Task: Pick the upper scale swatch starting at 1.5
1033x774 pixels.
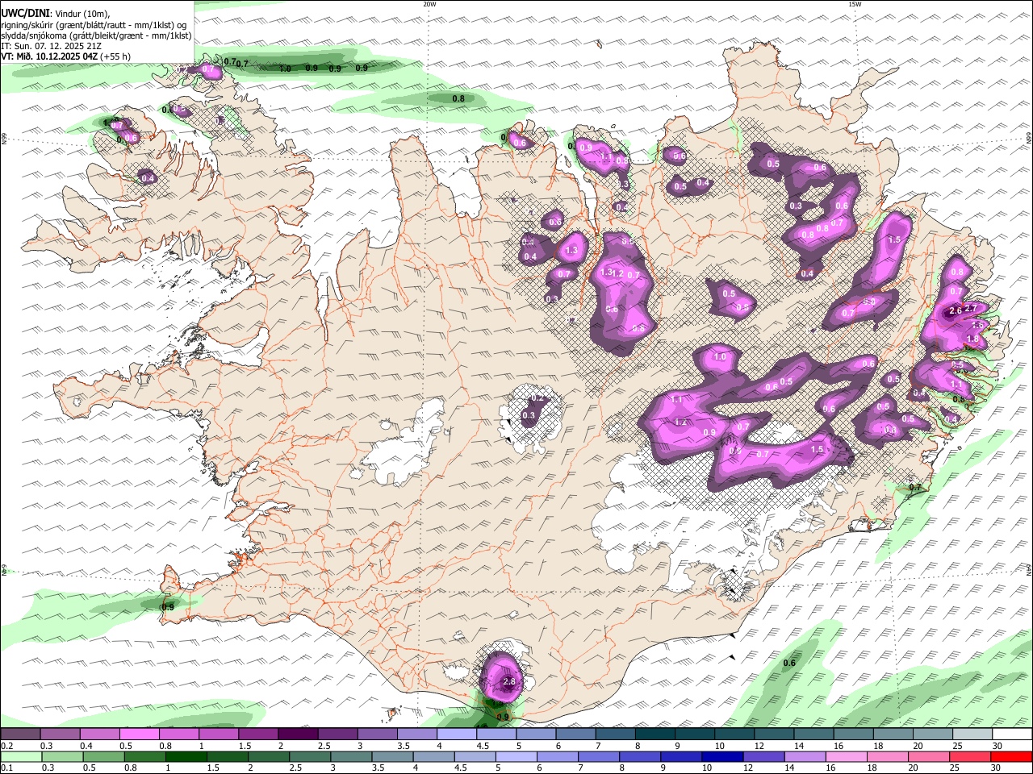Action: (x=258, y=734)
